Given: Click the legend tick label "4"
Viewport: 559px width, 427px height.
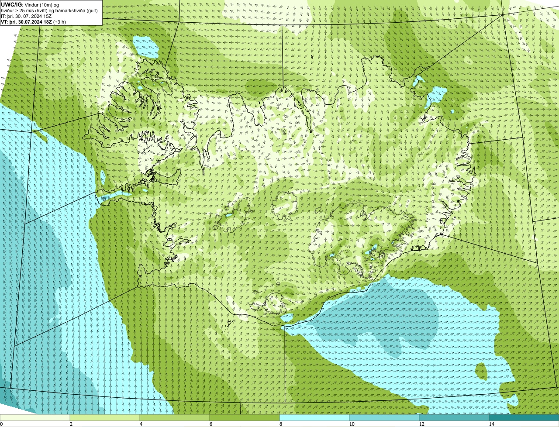Looking at the screenshot, I should pos(141,424).
